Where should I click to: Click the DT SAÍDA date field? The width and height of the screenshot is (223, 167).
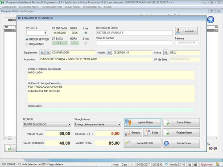click(x=60, y=43)
